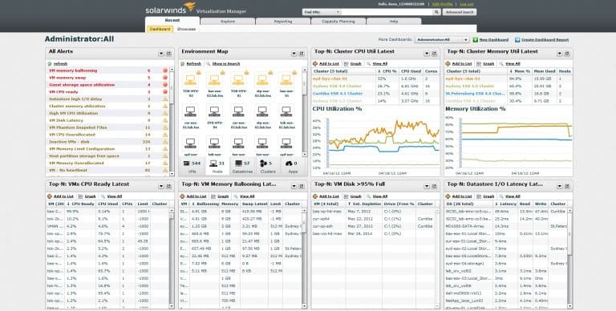Open the Find VMs search type dropdown
The width and height of the screenshot is (616, 311).
click(x=321, y=12)
